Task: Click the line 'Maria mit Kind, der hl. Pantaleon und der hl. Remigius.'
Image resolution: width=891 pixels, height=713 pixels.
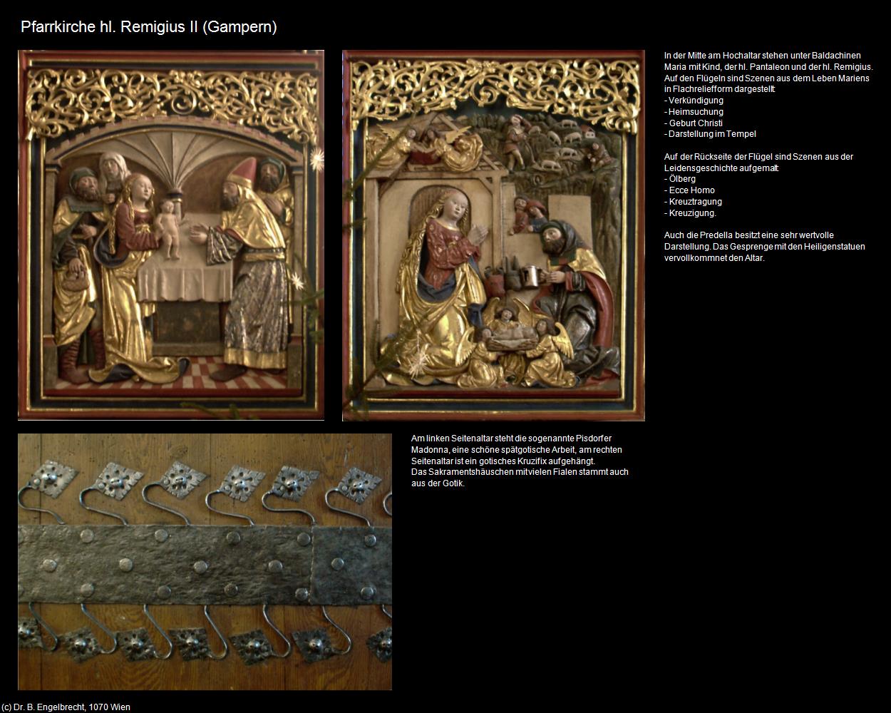Action: tap(768, 67)
